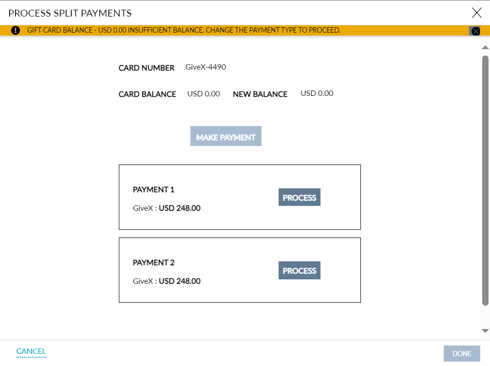Cancel the split payment process
490x366 pixels.
(31, 351)
